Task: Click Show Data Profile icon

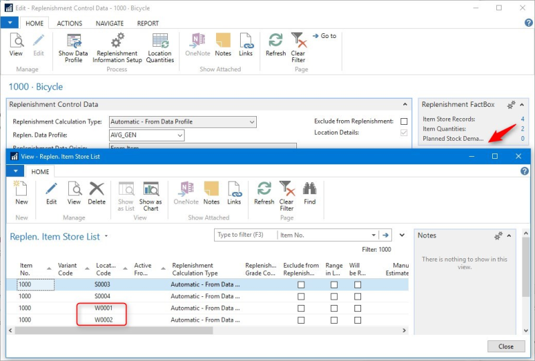Action: click(73, 41)
